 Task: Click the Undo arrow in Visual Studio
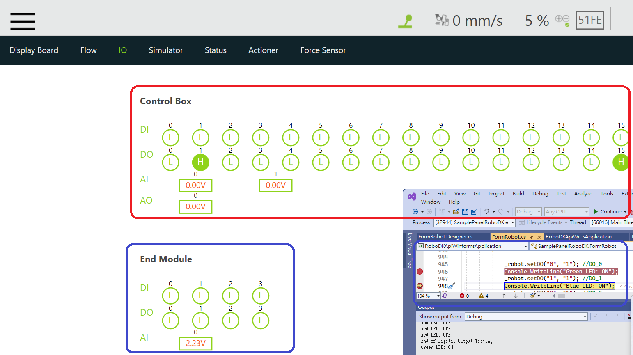pos(486,212)
